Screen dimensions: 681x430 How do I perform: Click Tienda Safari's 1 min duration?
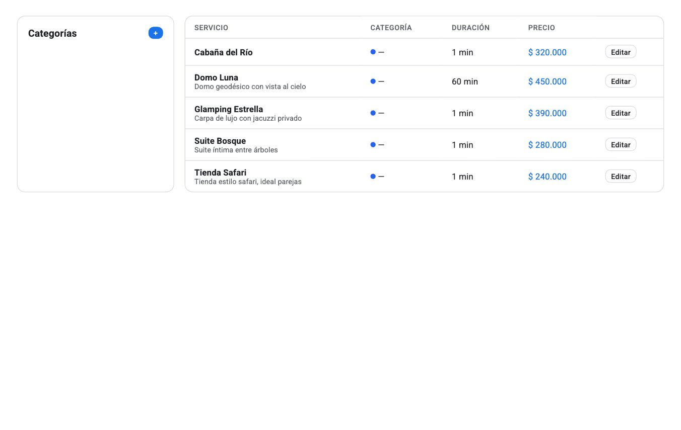tap(462, 177)
